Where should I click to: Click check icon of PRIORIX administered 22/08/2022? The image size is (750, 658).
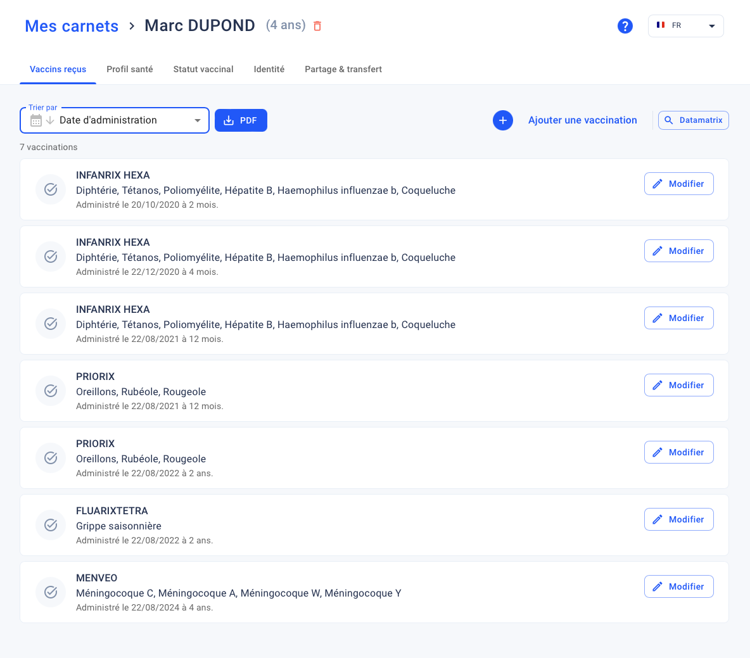51,458
